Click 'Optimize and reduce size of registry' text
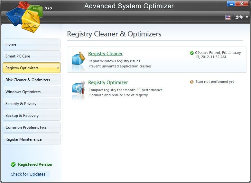The height and width of the screenshot is (183, 251). [118, 95]
